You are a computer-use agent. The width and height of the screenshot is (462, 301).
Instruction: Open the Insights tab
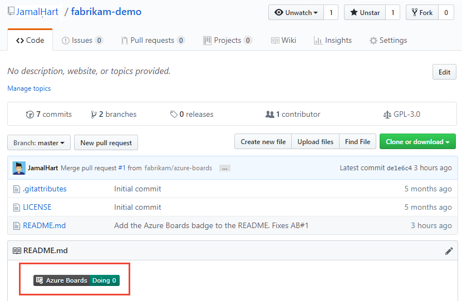click(x=333, y=40)
